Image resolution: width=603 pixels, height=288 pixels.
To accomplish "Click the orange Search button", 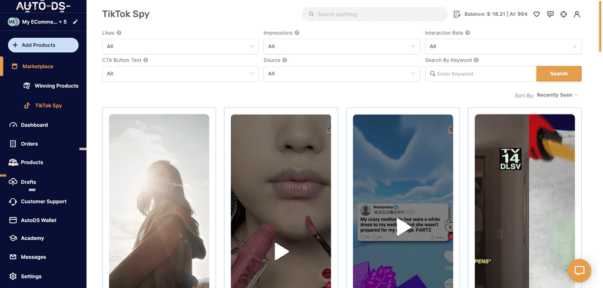I will (558, 73).
